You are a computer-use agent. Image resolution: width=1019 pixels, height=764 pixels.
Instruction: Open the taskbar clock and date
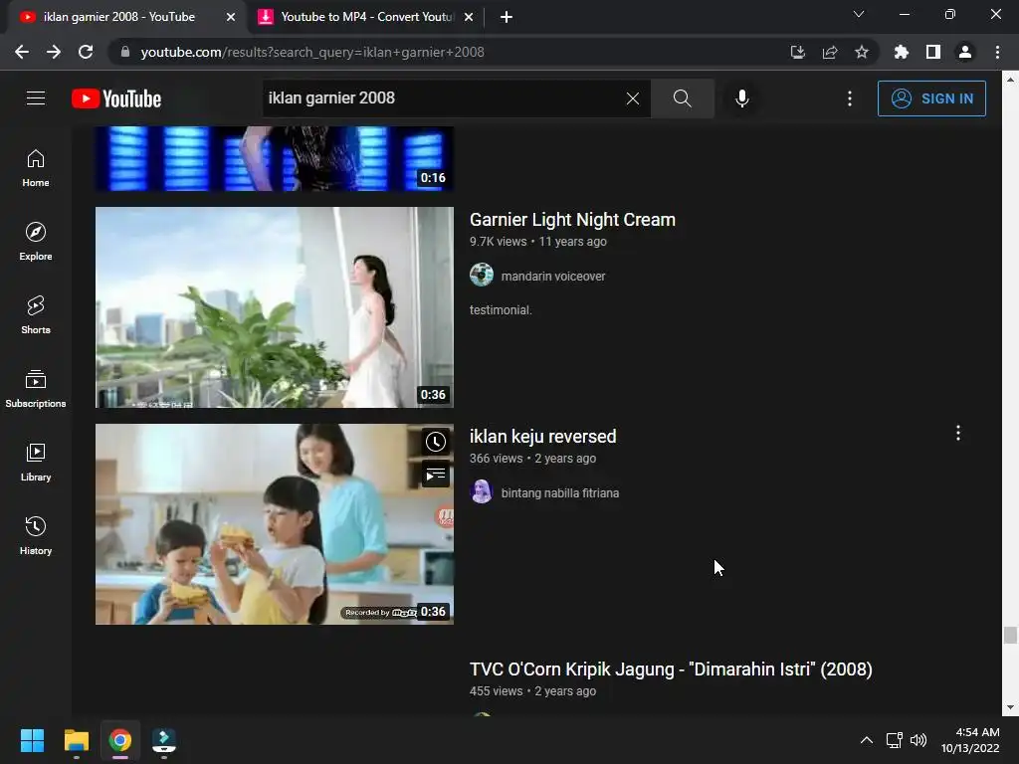pyautogui.click(x=969, y=740)
